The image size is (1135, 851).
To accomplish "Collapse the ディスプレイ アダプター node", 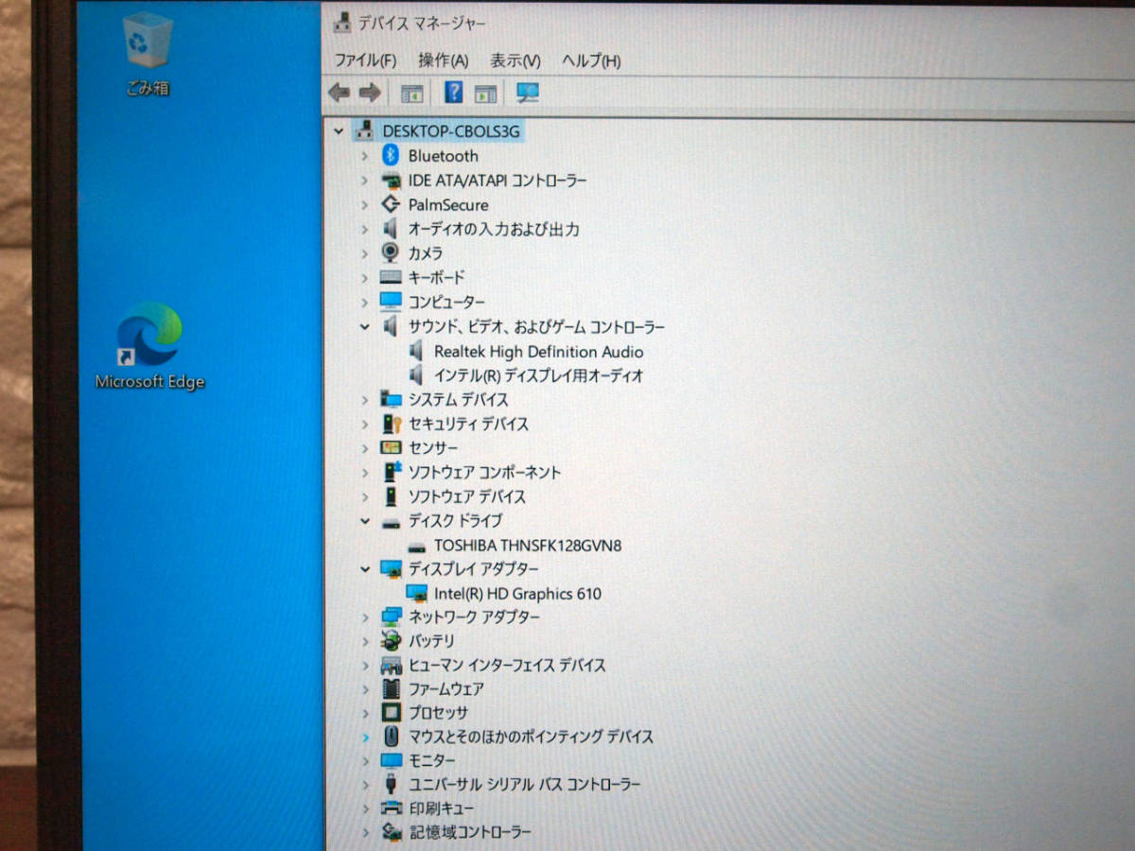I will 365,569.
